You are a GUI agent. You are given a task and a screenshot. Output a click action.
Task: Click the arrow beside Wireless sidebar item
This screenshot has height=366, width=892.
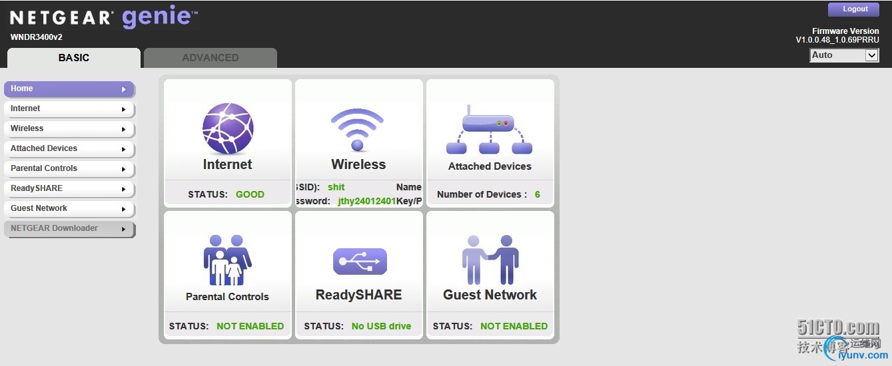(124, 129)
